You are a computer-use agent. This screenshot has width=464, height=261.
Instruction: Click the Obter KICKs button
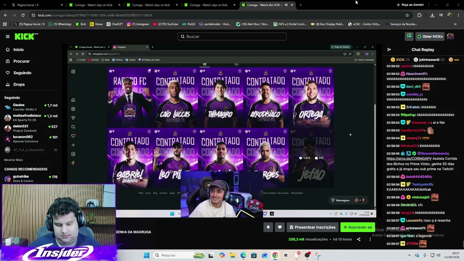tap(430, 36)
